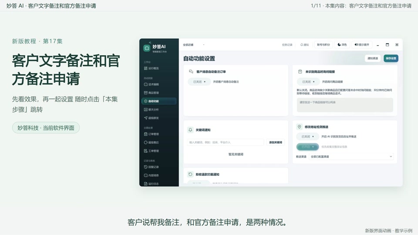Click the refresh icon beside 拒收退款拦截通知

pos(190,174)
